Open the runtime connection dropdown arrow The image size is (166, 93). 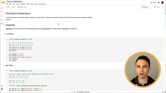coord(151,7)
